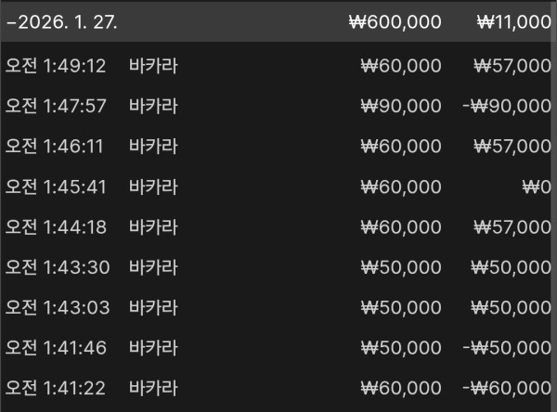
Task: Click the ₩57,000 win at 1:49:12
Action: pyautogui.click(x=511, y=66)
